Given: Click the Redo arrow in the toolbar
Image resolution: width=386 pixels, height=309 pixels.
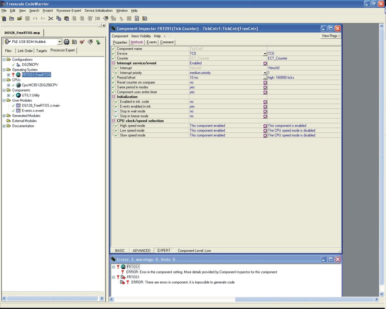Looking at the screenshot, I should [x=43, y=19].
